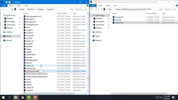Image resolution: width=178 pixels, height=100 pixels.
Task: Click horizontal scrollbar in theme patch window
Action: 140,94
